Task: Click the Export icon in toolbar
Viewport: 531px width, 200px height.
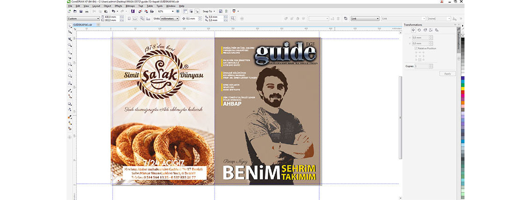Action: coord(146,11)
